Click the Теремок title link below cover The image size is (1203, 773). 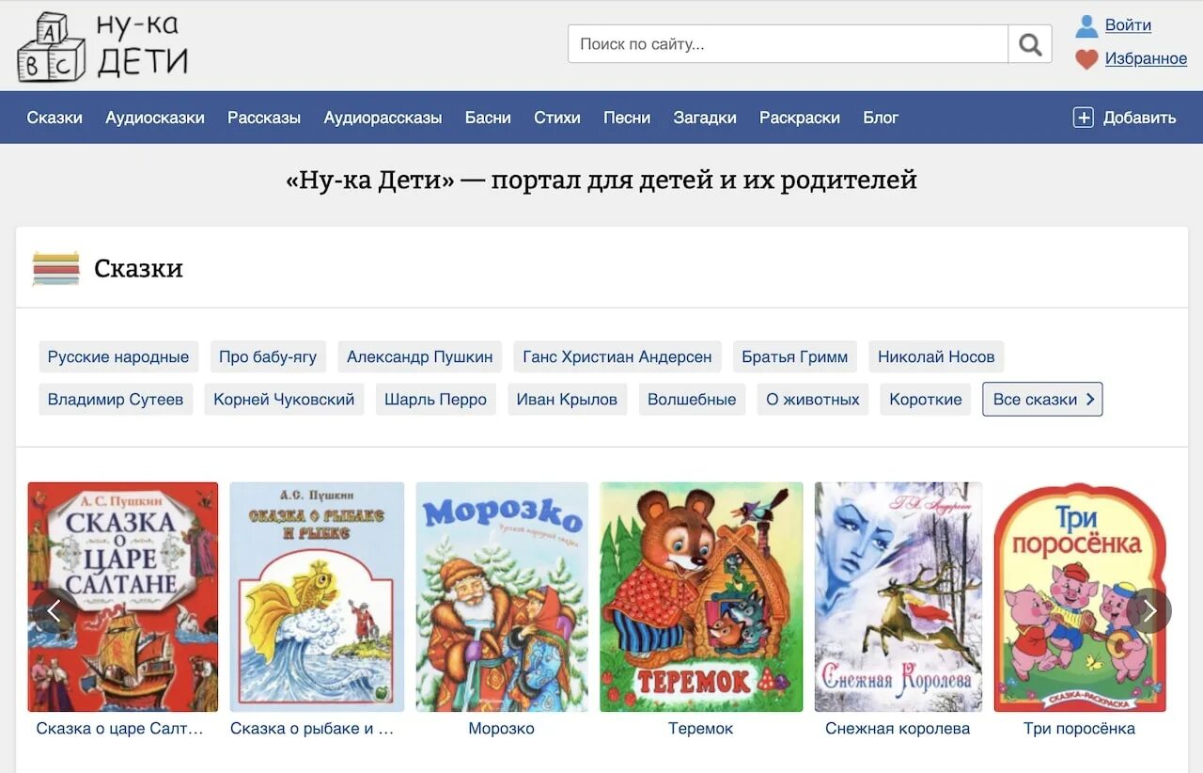click(x=701, y=728)
